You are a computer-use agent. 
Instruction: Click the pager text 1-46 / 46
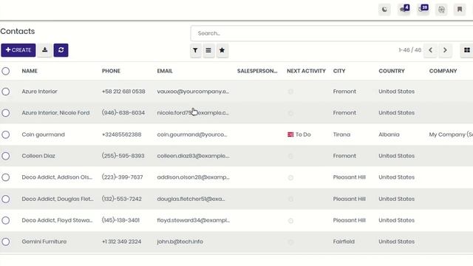point(409,50)
